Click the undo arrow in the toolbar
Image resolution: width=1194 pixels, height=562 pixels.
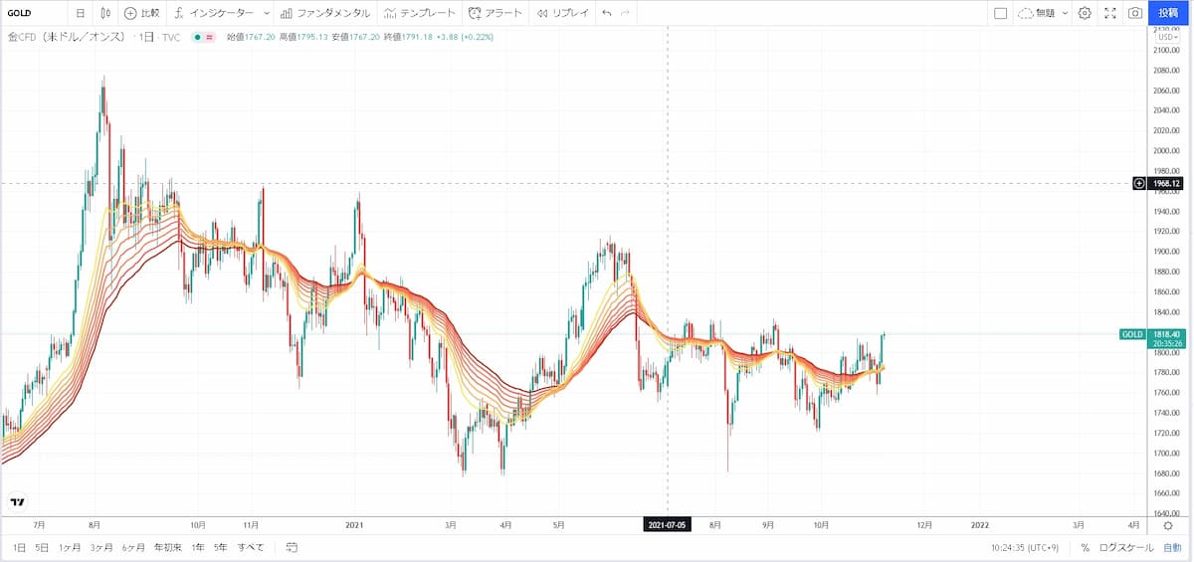(x=607, y=13)
